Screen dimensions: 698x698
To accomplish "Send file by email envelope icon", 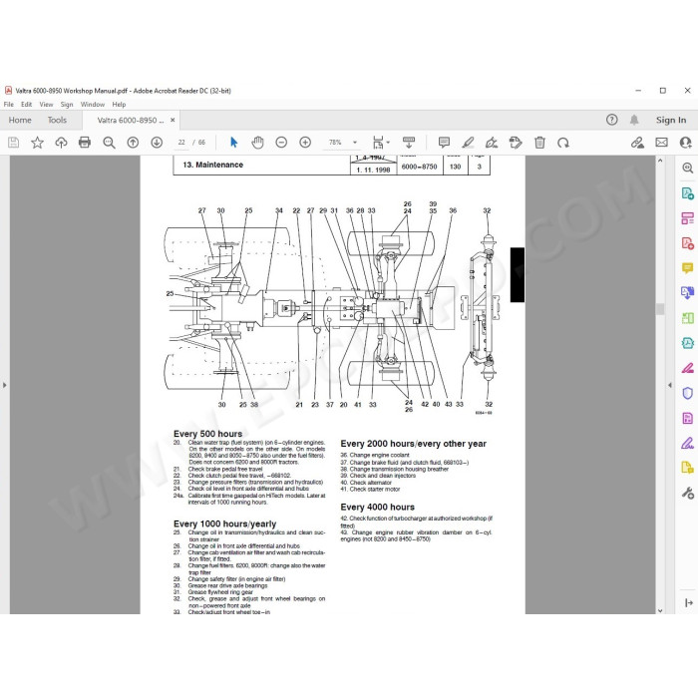I will point(661,143).
